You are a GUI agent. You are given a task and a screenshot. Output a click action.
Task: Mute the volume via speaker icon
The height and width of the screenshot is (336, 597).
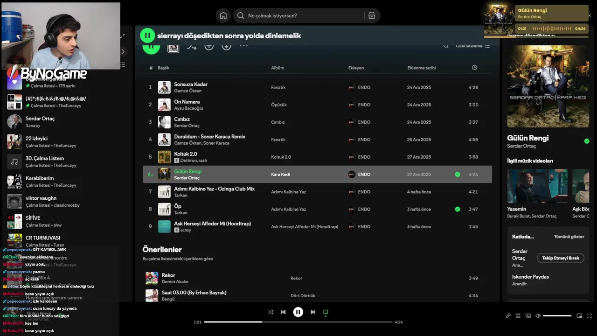point(538,316)
